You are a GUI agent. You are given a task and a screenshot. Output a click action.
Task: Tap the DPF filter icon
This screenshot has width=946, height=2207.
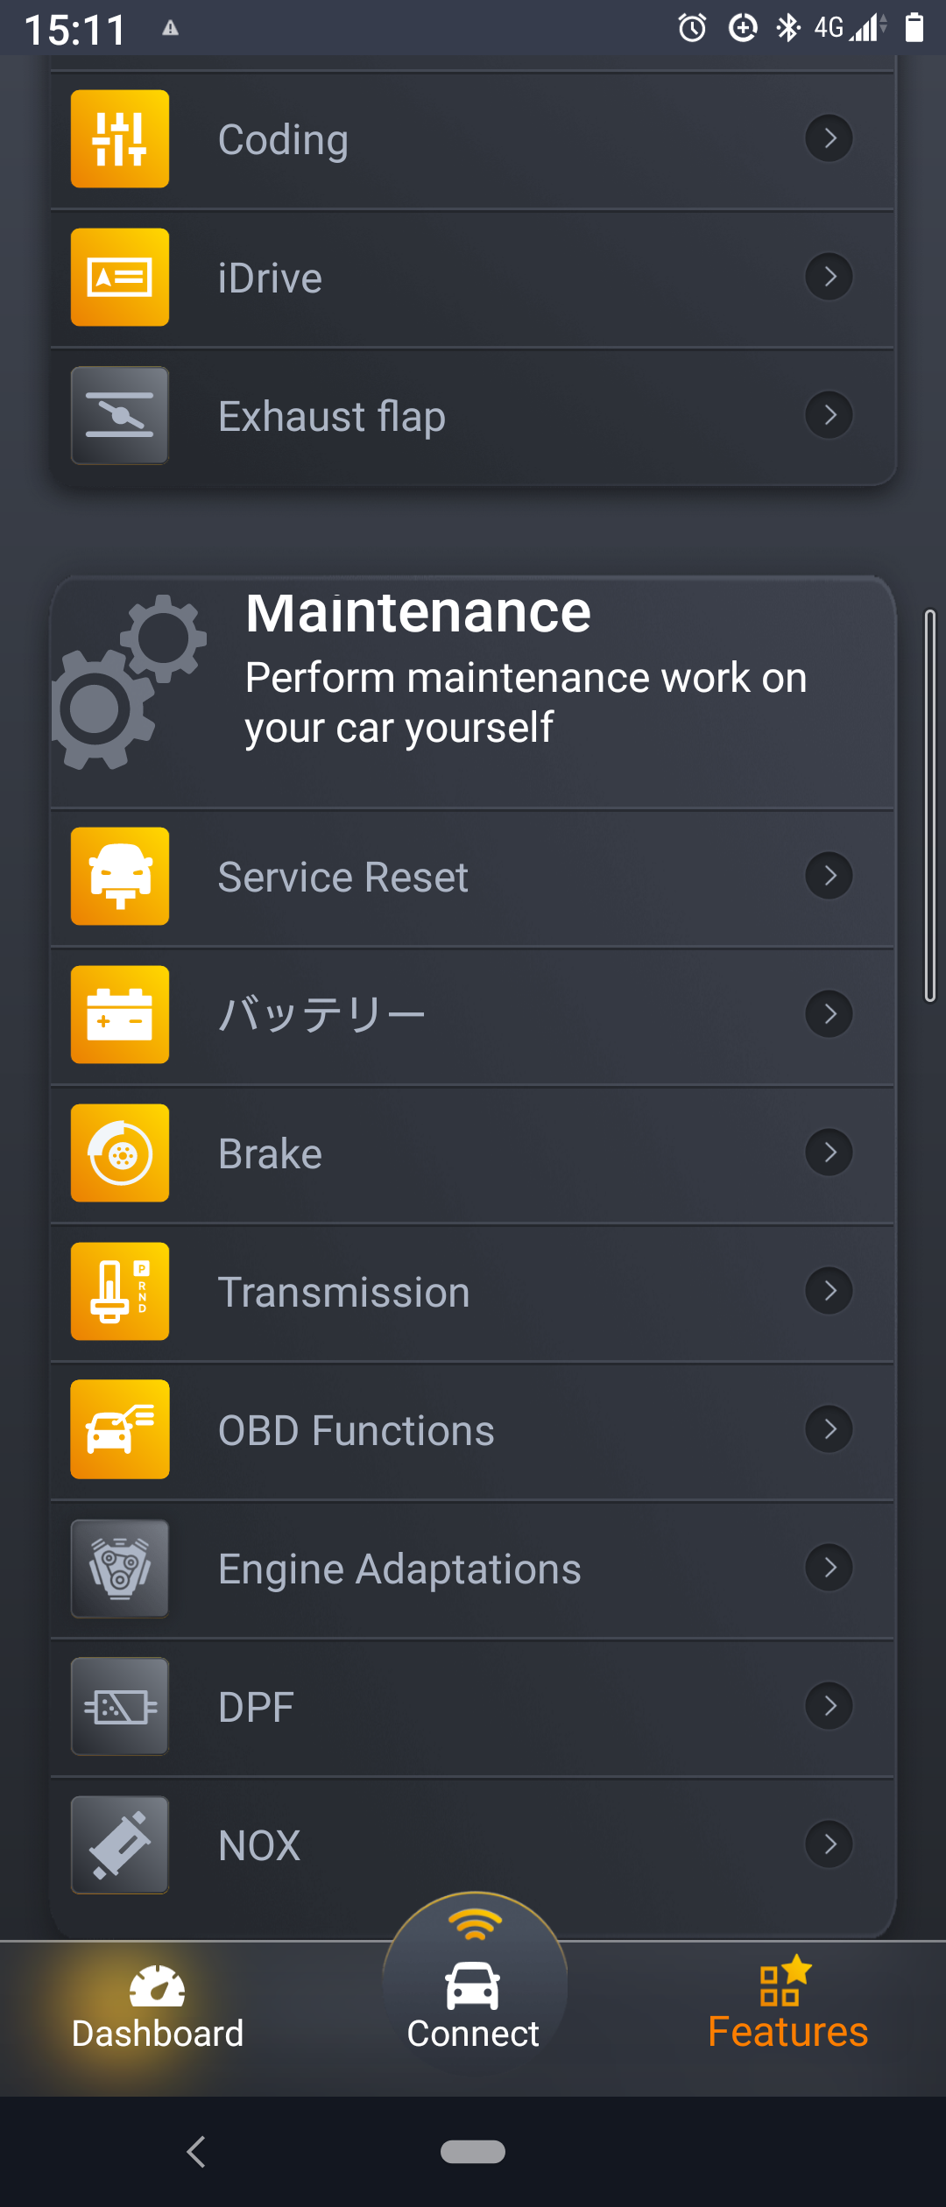point(120,1706)
